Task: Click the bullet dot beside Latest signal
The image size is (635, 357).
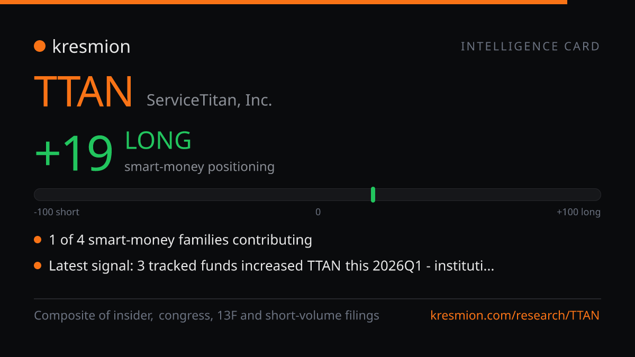Action: tap(38, 266)
